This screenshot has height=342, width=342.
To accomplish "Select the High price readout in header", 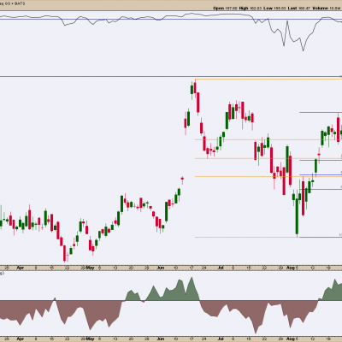I will [251, 9].
